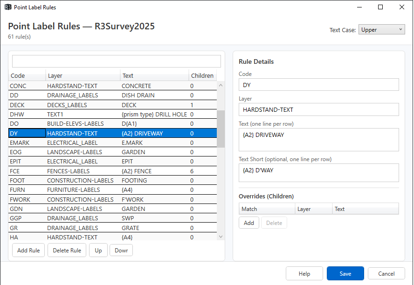Click the rules list scrollbar thumb
The height and width of the screenshot is (285, 414).
pos(221,129)
